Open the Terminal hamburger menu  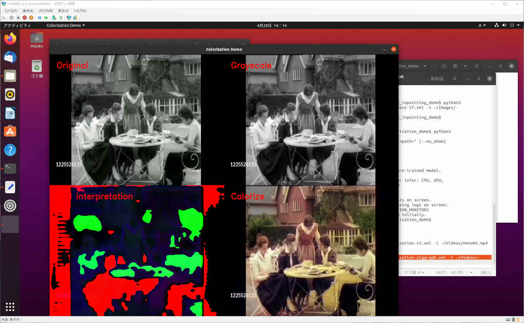pos(477,66)
